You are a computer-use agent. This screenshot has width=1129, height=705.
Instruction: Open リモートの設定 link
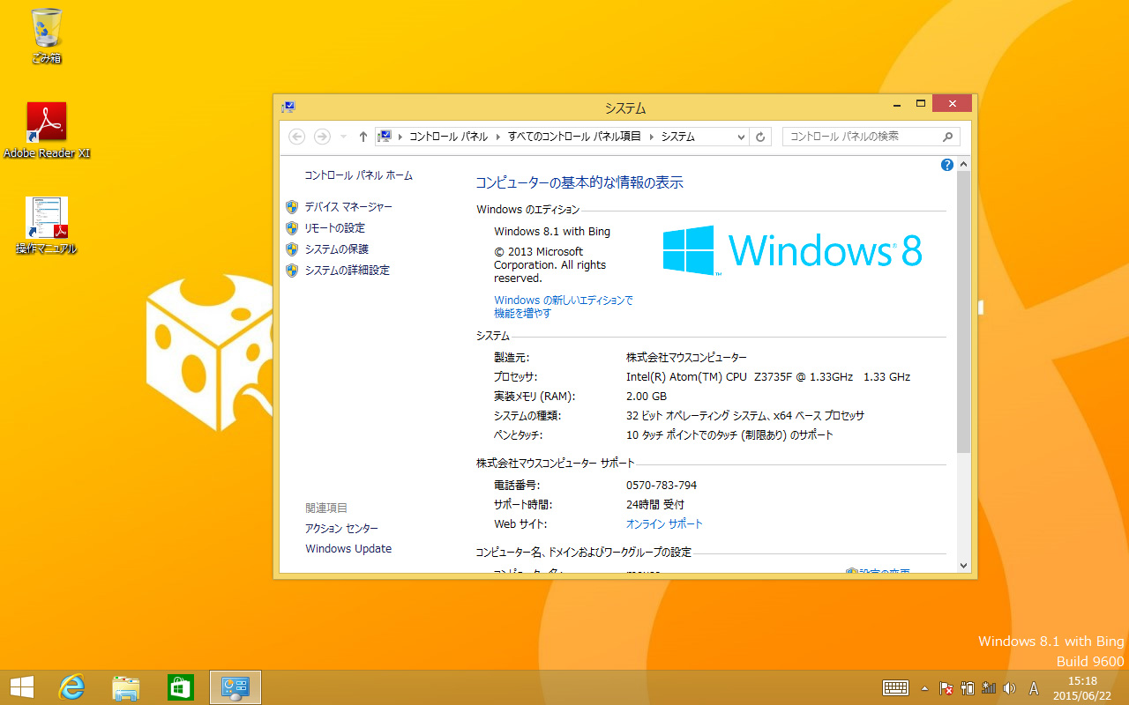[334, 228]
